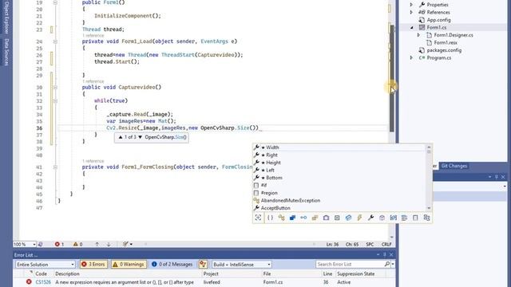Collapse the Capturevideo method outline
The image size is (511, 287).
[x=55, y=87]
